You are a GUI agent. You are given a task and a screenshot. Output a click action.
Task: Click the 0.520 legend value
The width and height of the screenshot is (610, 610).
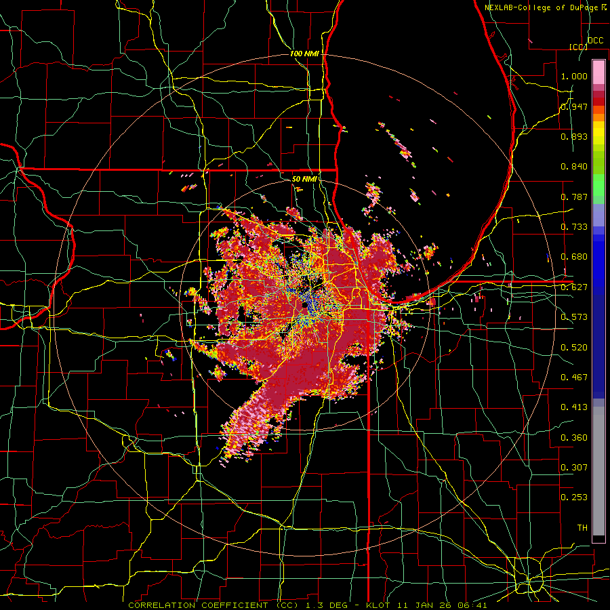tap(574, 348)
